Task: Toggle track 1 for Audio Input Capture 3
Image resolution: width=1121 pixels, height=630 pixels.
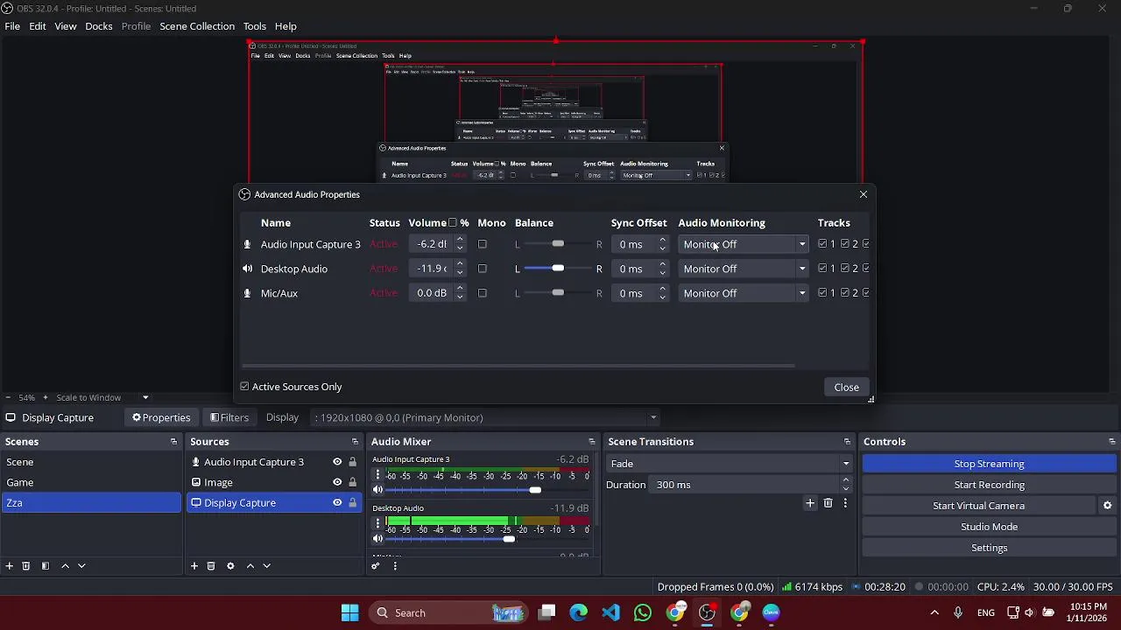Action: 822,244
